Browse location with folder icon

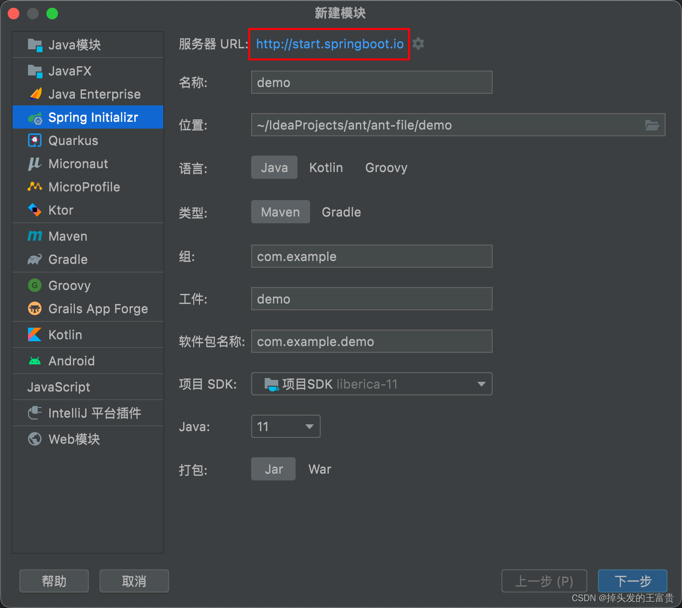652,125
